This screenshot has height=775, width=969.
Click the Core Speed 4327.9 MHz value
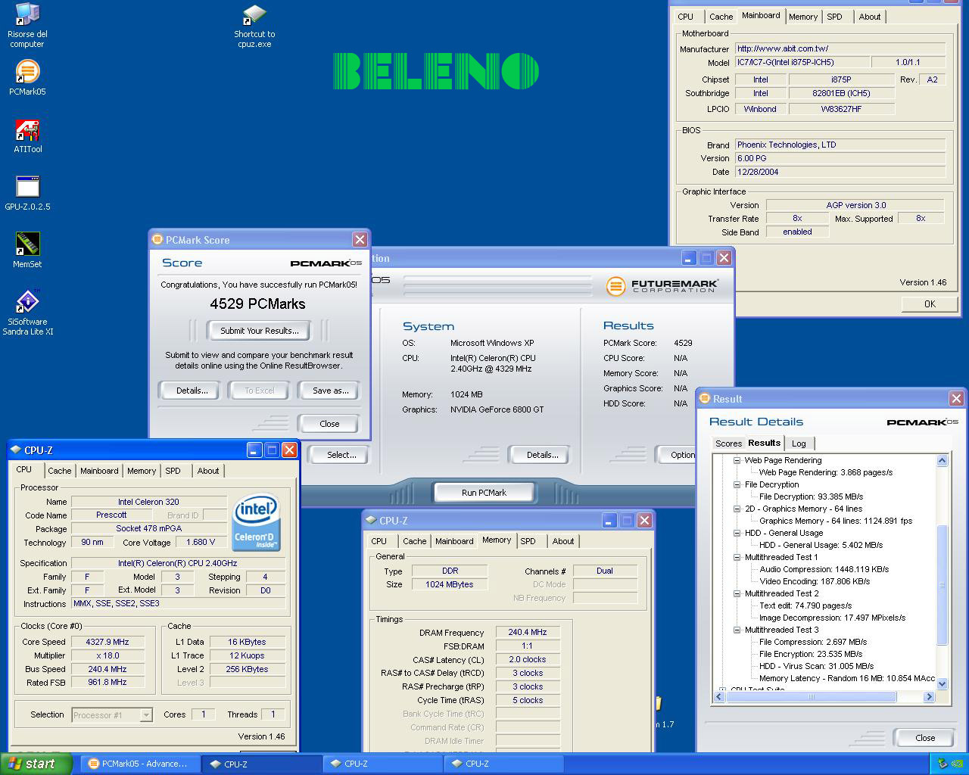coord(107,642)
